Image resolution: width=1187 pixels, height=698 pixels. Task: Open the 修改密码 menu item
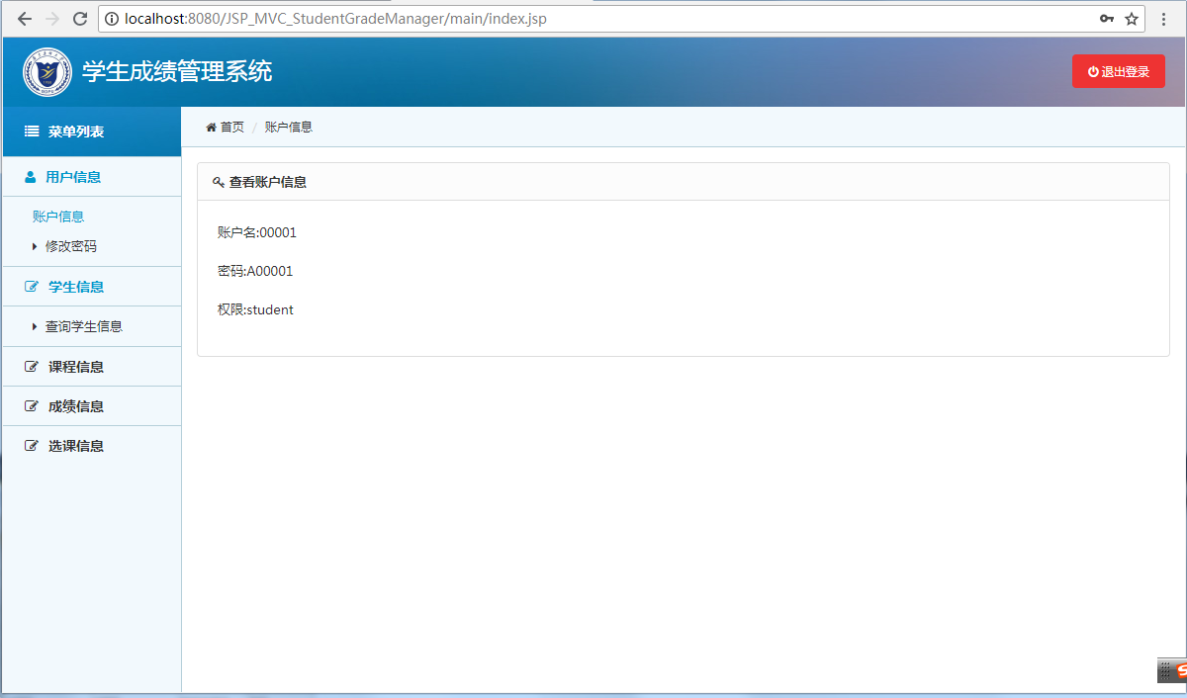[x=70, y=246]
